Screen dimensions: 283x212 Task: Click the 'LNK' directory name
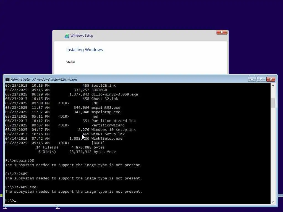[x=95, y=103]
